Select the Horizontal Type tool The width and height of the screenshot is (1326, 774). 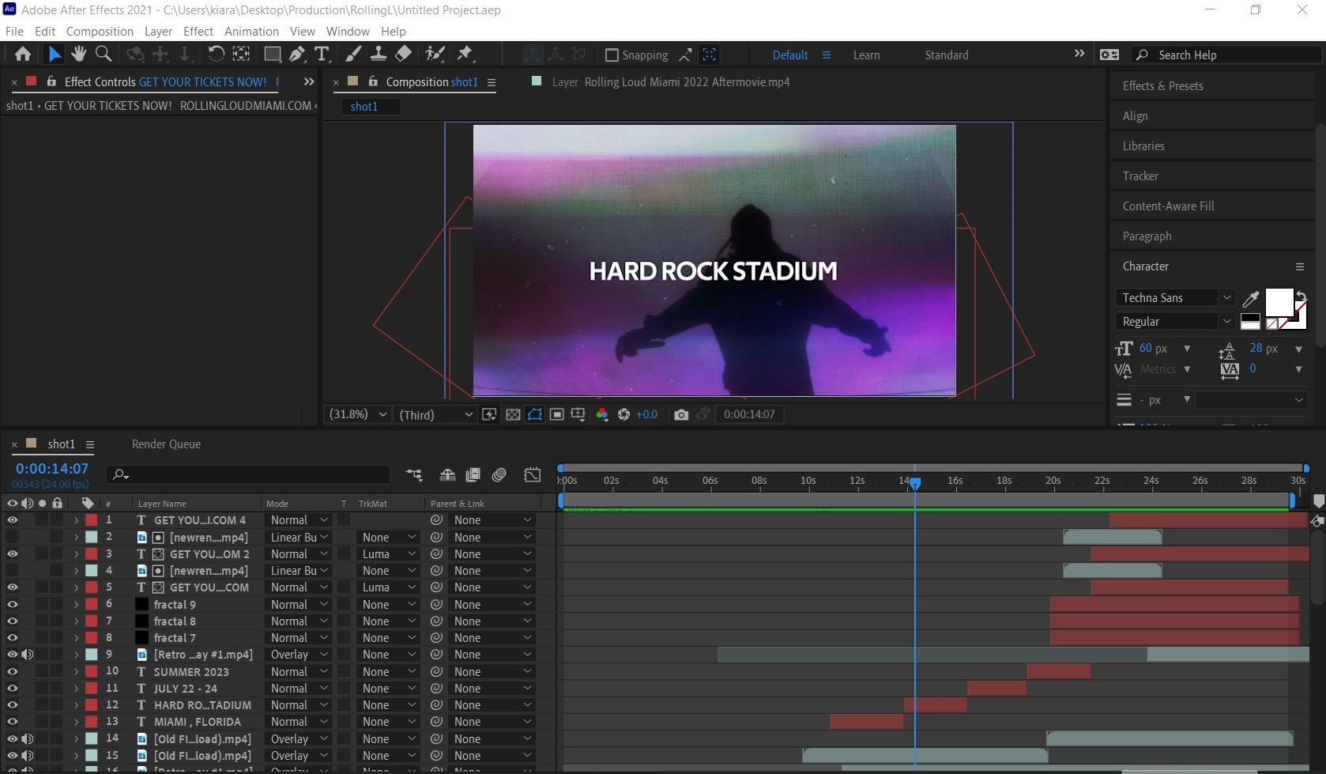[x=322, y=54]
